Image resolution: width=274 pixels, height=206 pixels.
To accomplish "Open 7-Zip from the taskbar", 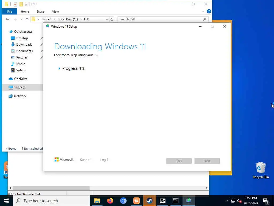I will [x=162, y=201].
